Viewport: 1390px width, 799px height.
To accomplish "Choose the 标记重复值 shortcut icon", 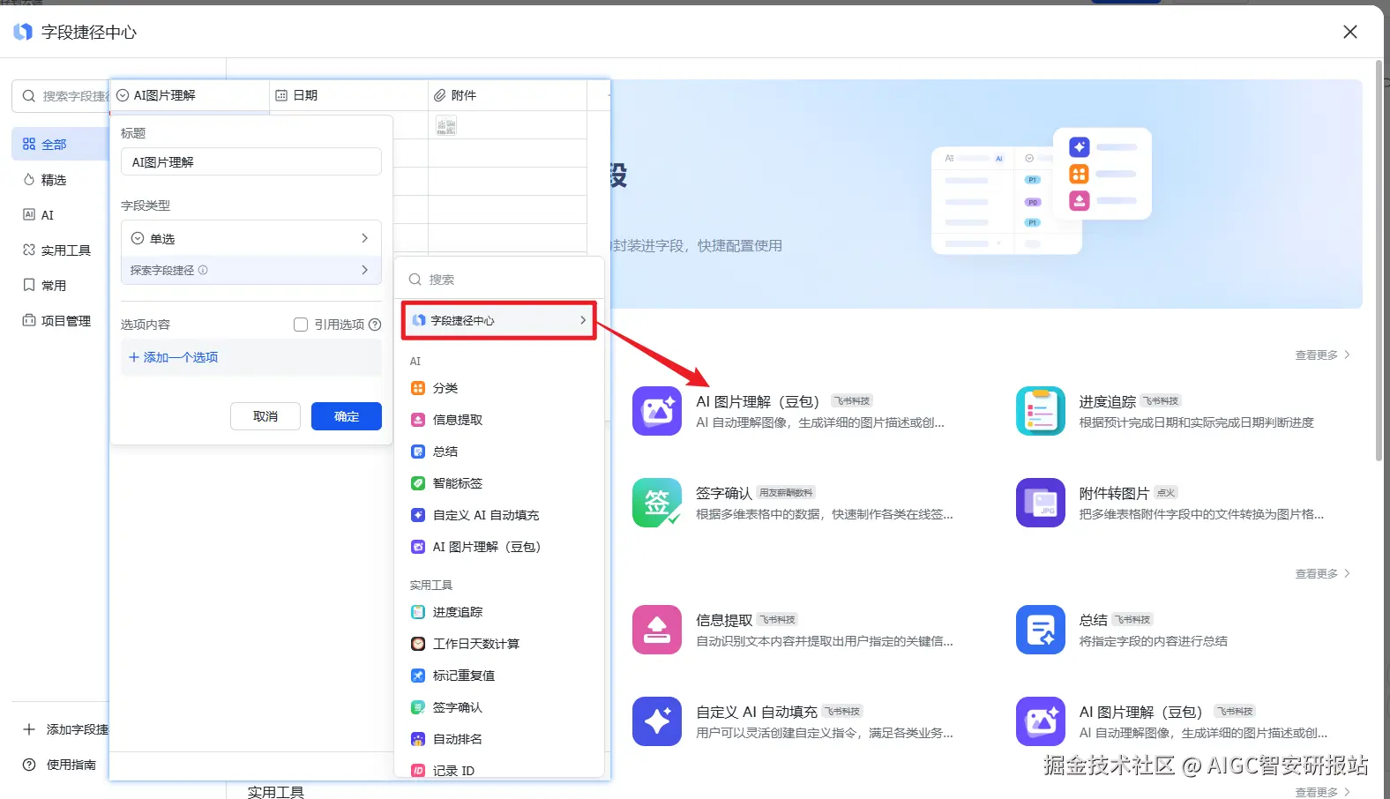I will pos(418,676).
